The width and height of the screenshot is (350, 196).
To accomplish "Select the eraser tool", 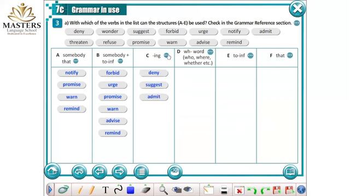I will coord(145,190).
